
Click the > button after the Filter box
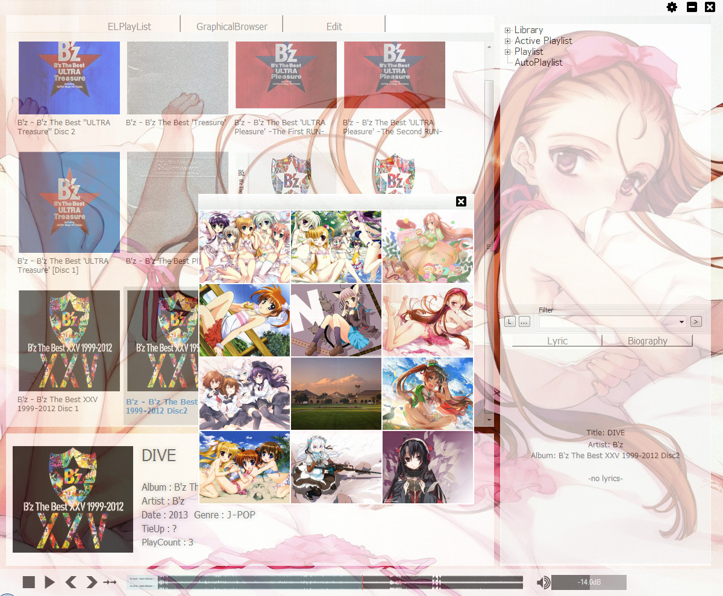[x=696, y=322]
